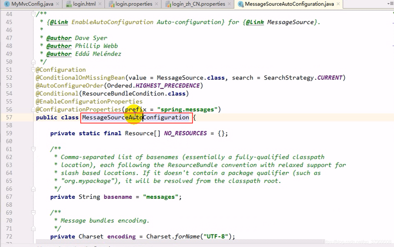The image size is (394, 247).
Task: Select MessageSourceAutoConfiguration.java tab
Action: pyautogui.click(x=289, y=4)
